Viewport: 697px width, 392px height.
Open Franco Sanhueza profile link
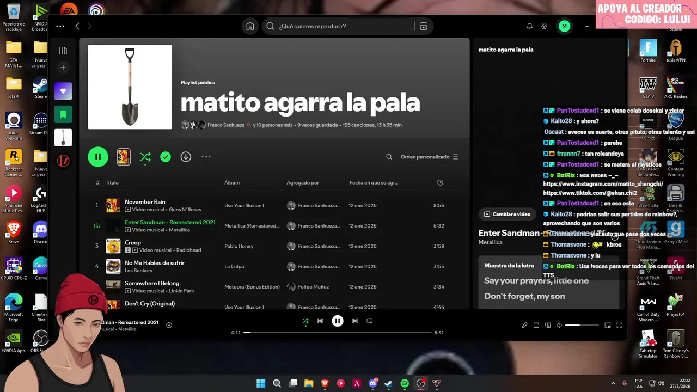226,125
